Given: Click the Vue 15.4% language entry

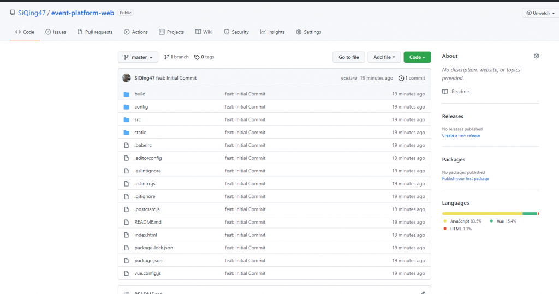Looking at the screenshot, I should [x=503, y=221].
